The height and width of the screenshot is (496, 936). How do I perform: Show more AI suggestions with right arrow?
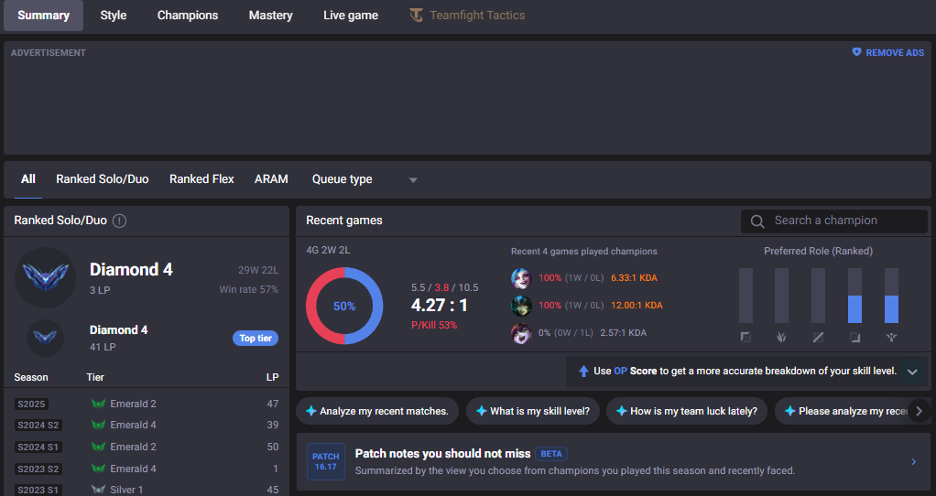point(920,411)
